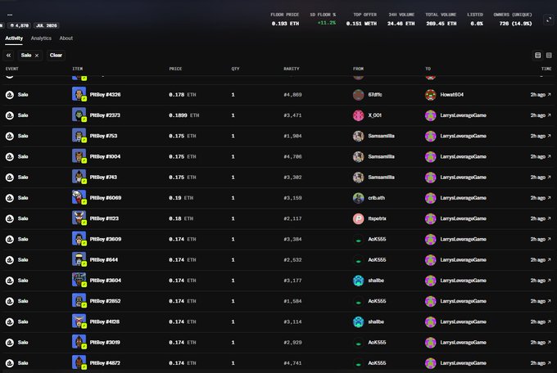Screen dimensions: 557x373
Task: Click the Price column header
Action: (175, 69)
